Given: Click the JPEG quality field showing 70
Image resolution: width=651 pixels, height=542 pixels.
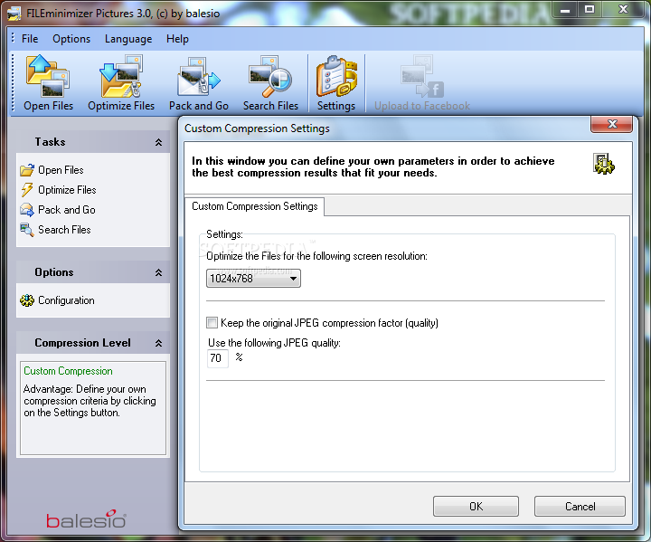Looking at the screenshot, I should [x=218, y=358].
